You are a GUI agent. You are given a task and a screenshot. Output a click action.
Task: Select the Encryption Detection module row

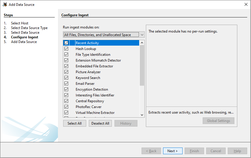tap(92, 89)
